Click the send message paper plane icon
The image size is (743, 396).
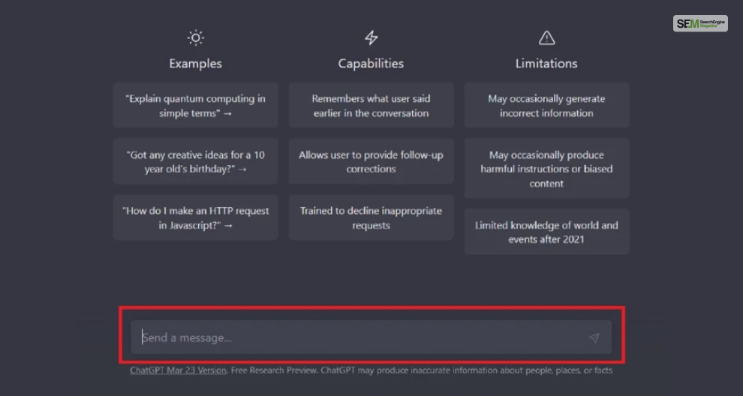coord(594,337)
